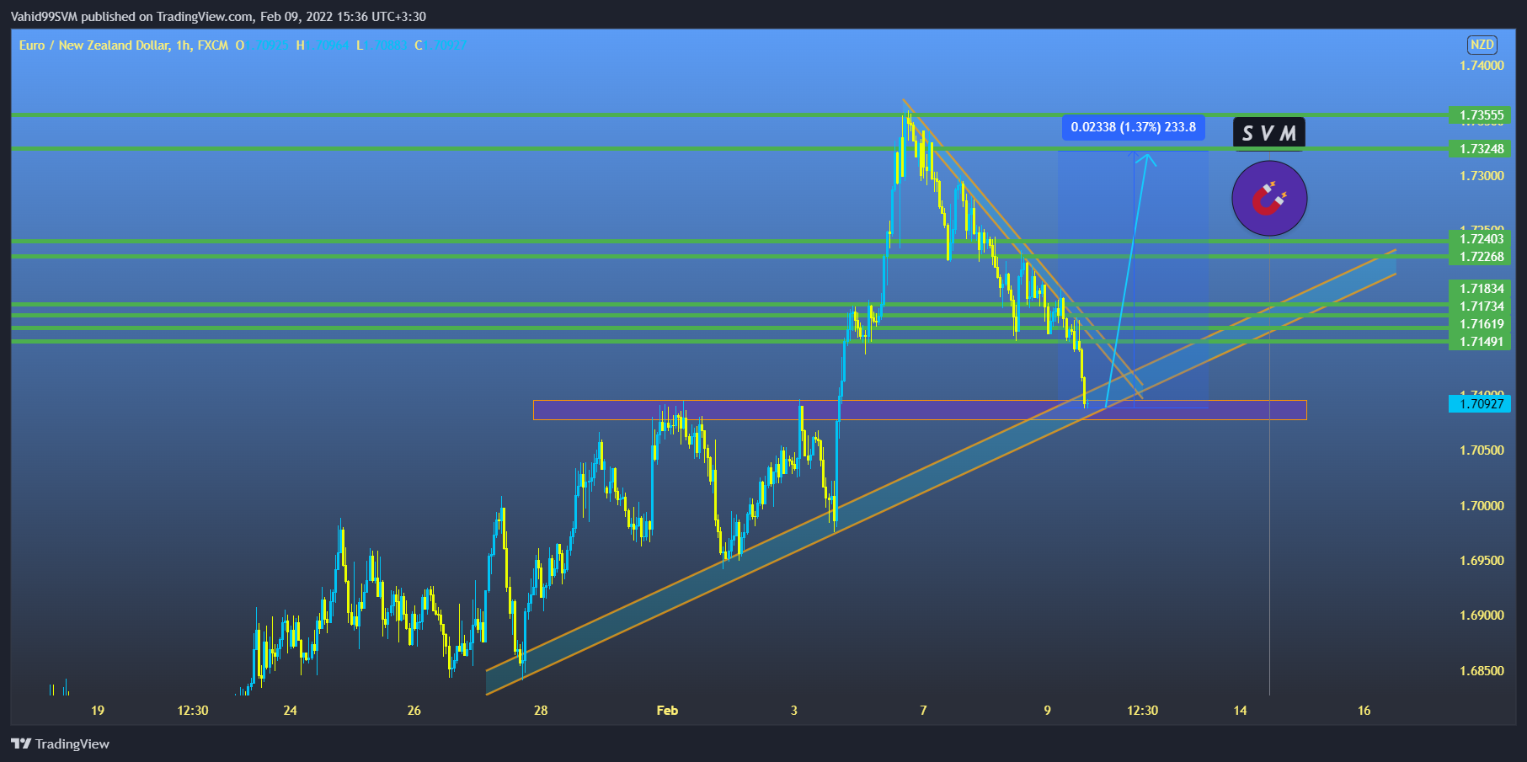Select the 1.71734 price label
Image resolution: width=1527 pixels, height=762 pixels.
point(1480,306)
